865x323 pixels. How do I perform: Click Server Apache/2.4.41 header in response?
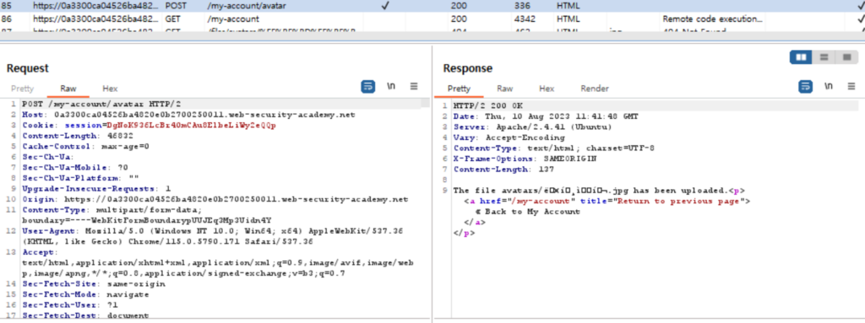pos(532,127)
